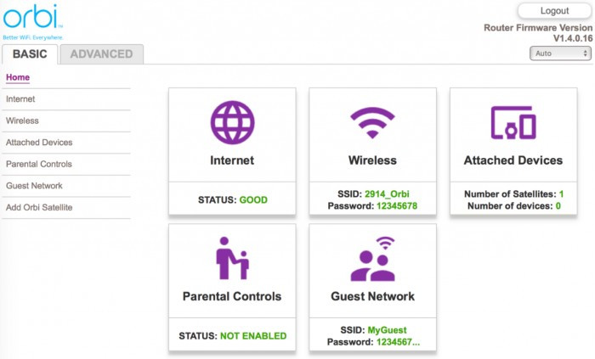Image resolution: width=595 pixels, height=359 pixels.
Task: Click the Guest Network people icon
Action: point(372,259)
